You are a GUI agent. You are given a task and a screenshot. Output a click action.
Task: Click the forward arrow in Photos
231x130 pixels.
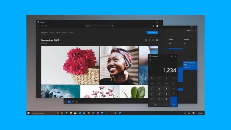[42, 26]
